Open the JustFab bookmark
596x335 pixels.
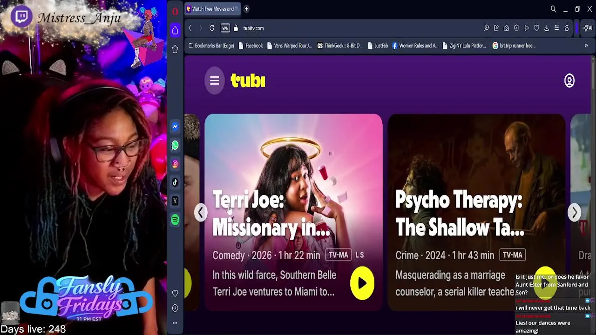[x=378, y=46]
